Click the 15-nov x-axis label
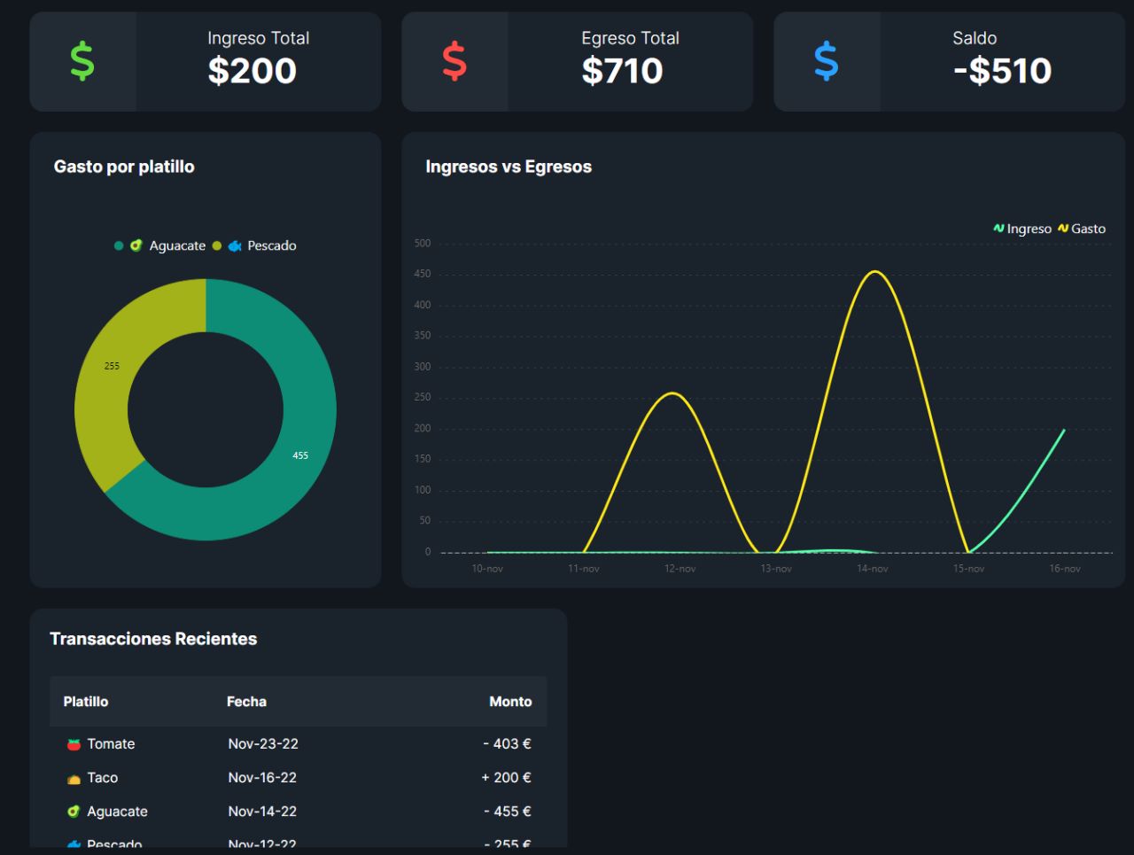 969,569
